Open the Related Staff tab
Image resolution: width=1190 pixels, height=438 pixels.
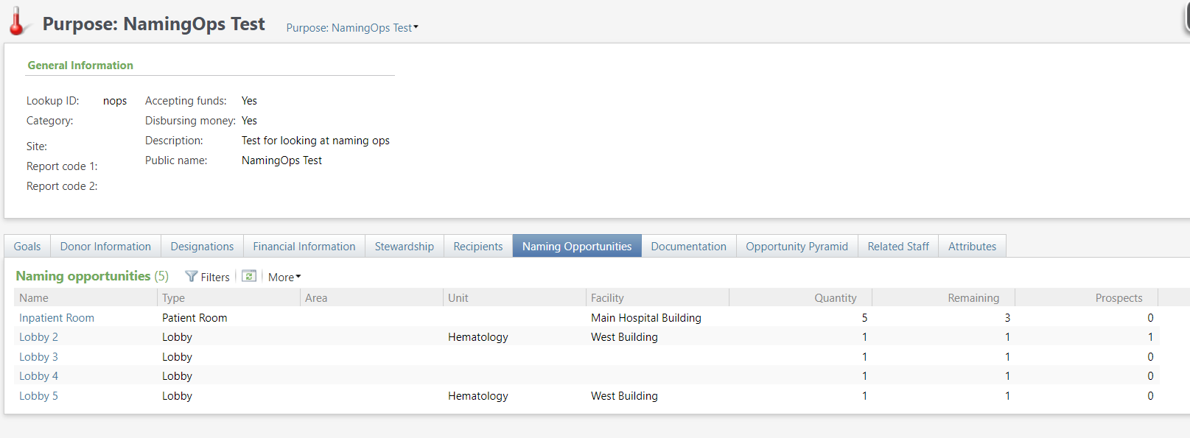click(897, 247)
